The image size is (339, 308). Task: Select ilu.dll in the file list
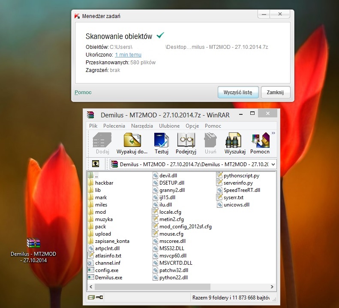point(162,205)
